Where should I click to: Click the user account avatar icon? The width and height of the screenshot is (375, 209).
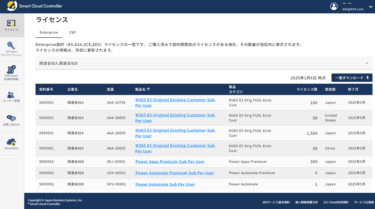pos(334,6)
